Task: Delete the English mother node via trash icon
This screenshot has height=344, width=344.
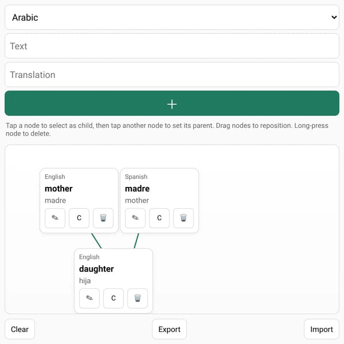Action: tap(103, 218)
